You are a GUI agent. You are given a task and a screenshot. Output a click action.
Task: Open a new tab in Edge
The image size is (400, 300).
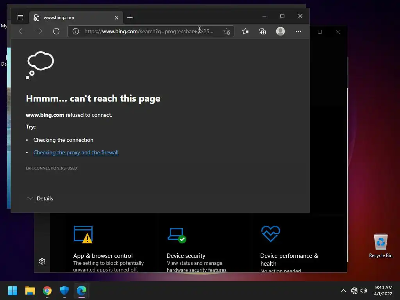130,17
